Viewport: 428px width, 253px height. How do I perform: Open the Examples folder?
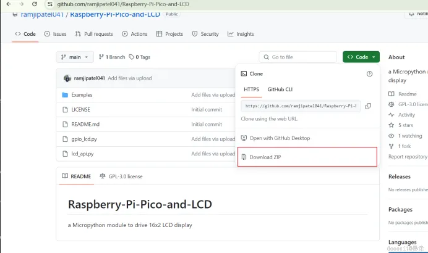click(82, 95)
